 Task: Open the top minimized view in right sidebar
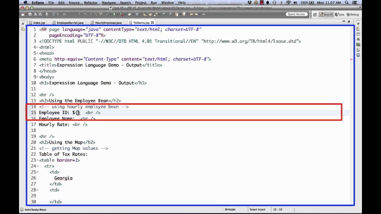(358, 29)
